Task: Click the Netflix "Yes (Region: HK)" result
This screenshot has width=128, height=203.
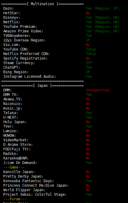Action: [102, 22]
